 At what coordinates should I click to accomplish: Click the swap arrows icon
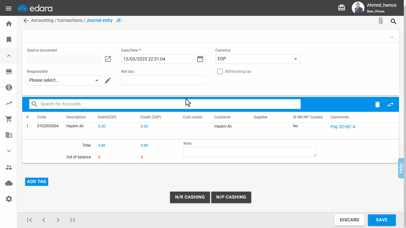point(390,104)
